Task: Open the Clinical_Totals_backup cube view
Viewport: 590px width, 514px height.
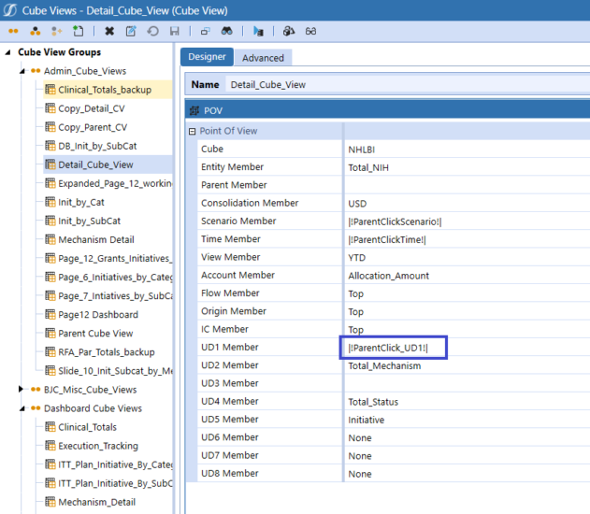Action: coord(104,90)
